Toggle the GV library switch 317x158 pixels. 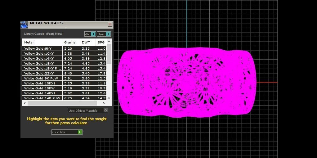point(90,34)
